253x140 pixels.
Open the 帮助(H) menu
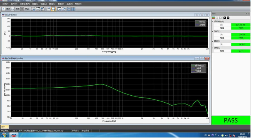[x=78, y=4]
